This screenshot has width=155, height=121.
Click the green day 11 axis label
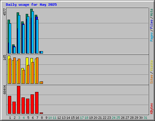(x=54, y=118)
